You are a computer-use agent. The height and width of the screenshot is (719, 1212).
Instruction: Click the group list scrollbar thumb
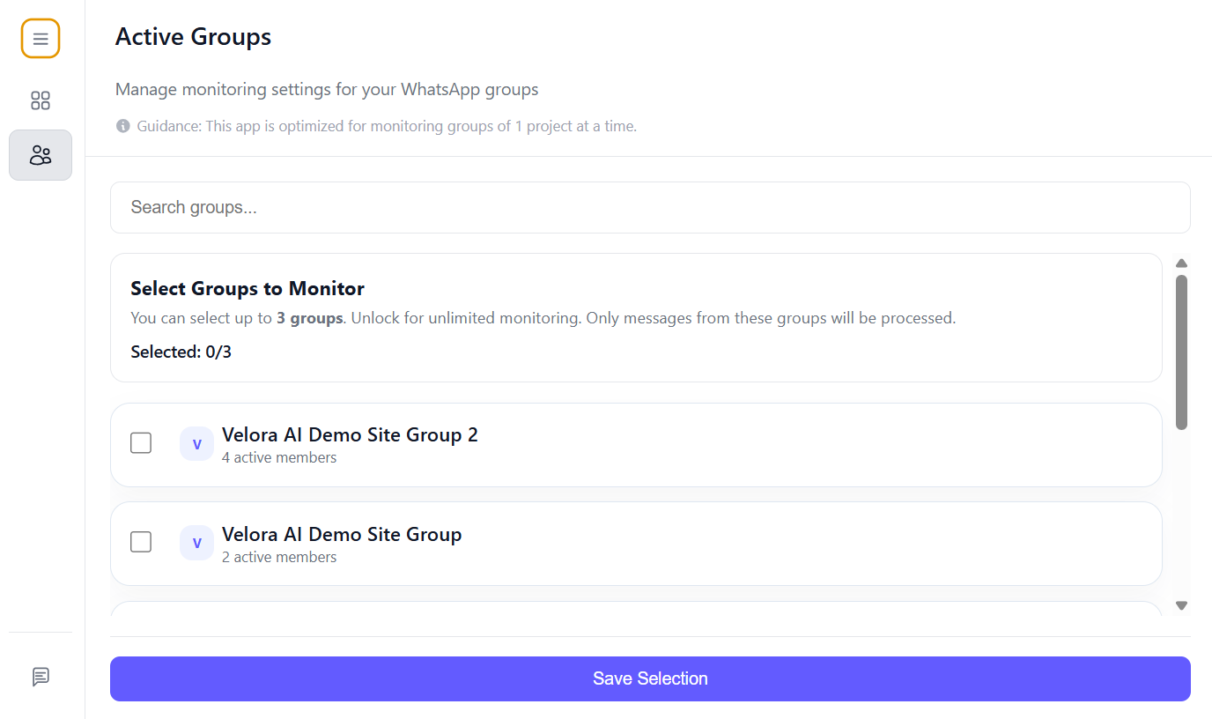coord(1182,352)
